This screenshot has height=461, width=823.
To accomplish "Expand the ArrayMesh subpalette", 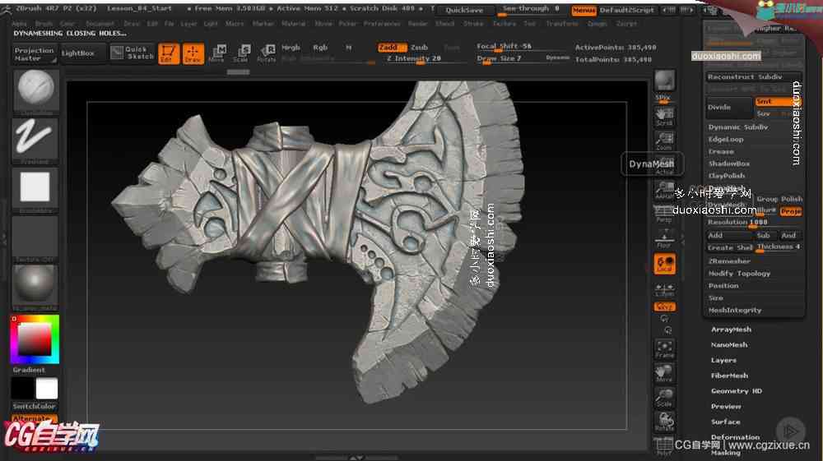I will tap(731, 330).
